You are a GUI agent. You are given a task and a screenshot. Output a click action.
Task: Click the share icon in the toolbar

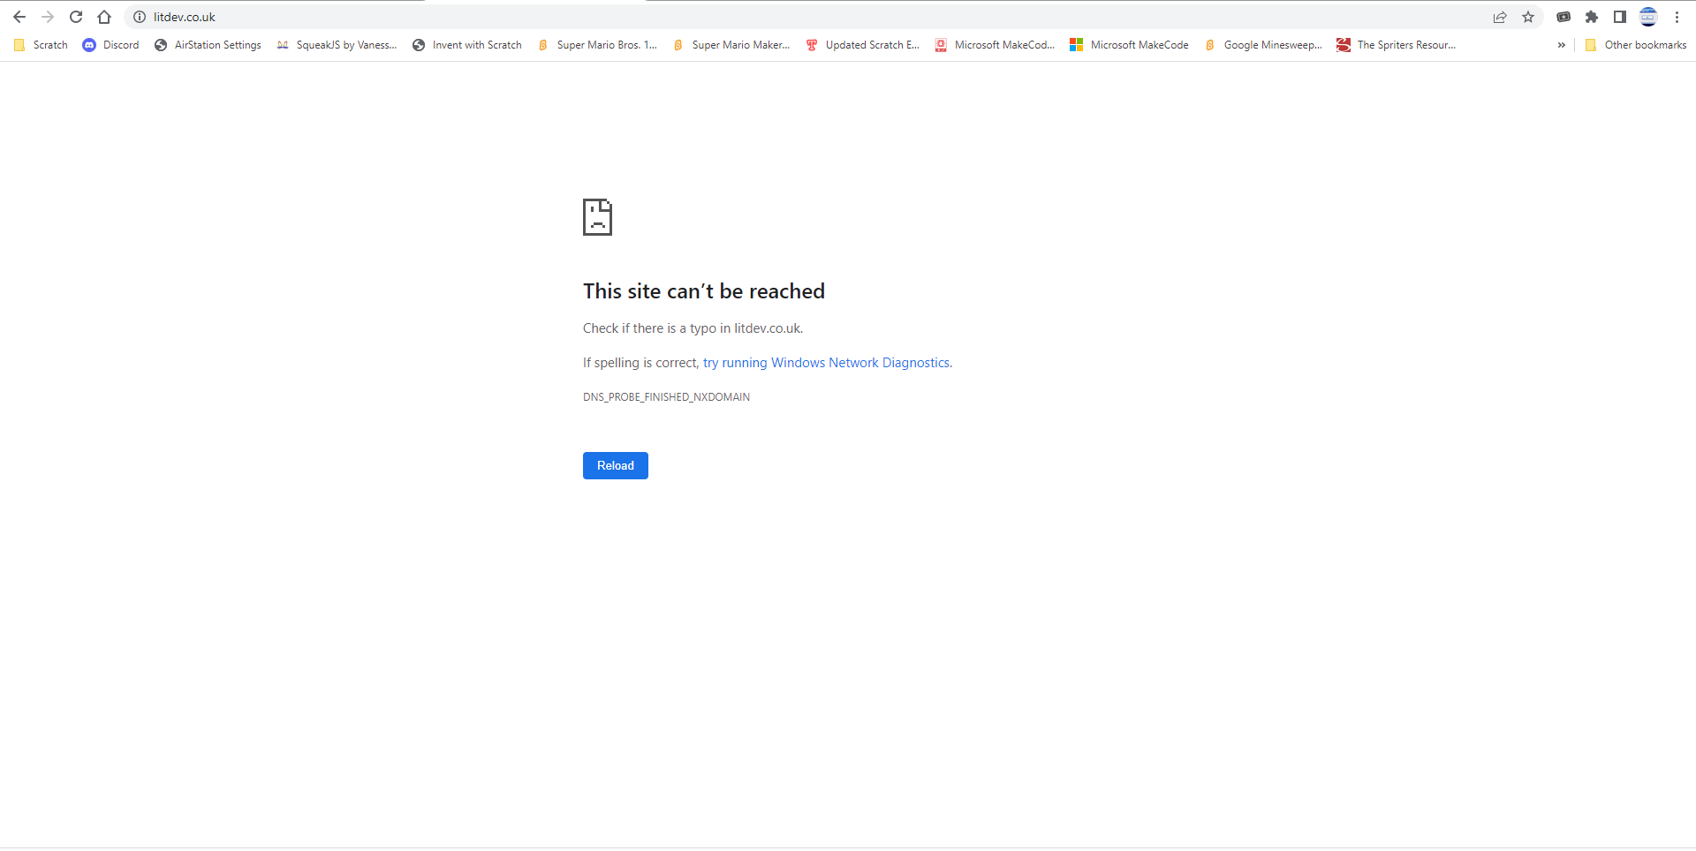coord(1500,17)
